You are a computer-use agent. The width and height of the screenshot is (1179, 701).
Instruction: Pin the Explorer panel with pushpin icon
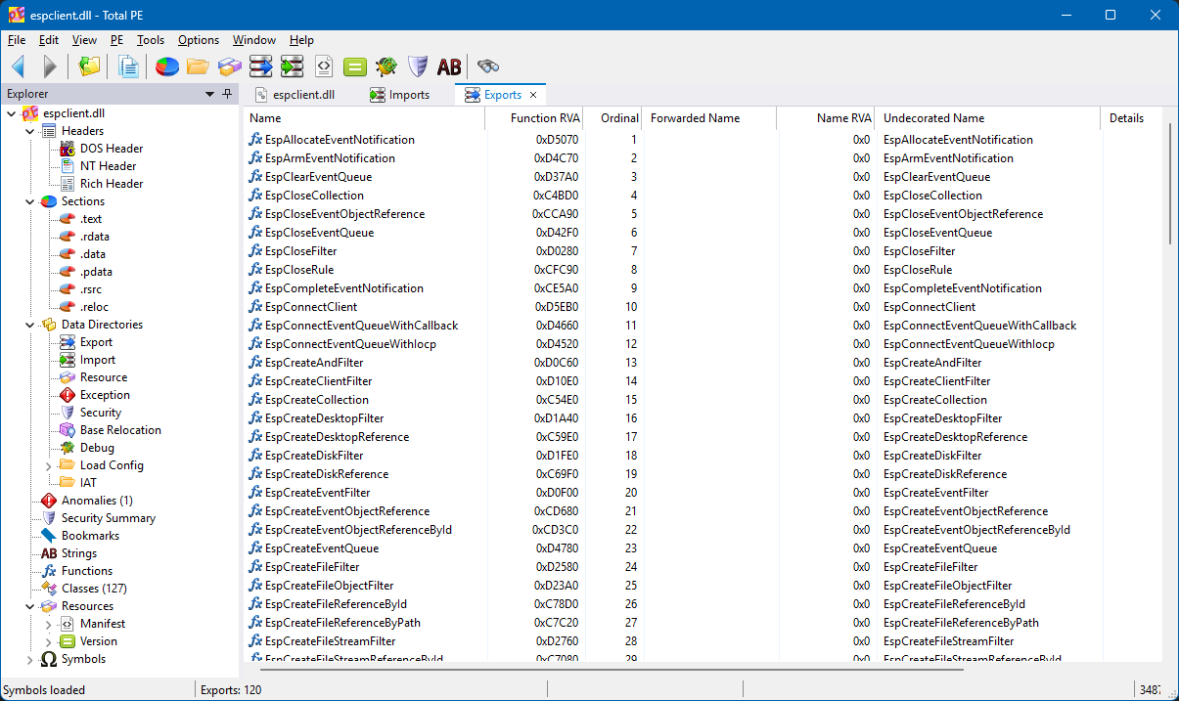click(227, 94)
